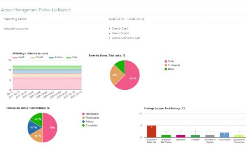This screenshot has width=246, height=164.
Task: Click the Opportunity for Improvement bar
Action: tap(239, 136)
